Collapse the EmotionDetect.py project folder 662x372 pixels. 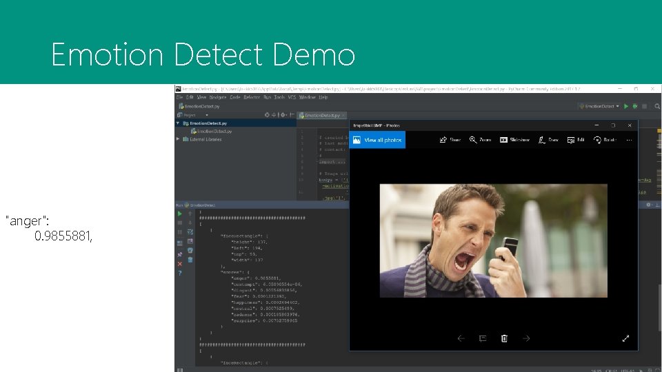tap(178, 123)
